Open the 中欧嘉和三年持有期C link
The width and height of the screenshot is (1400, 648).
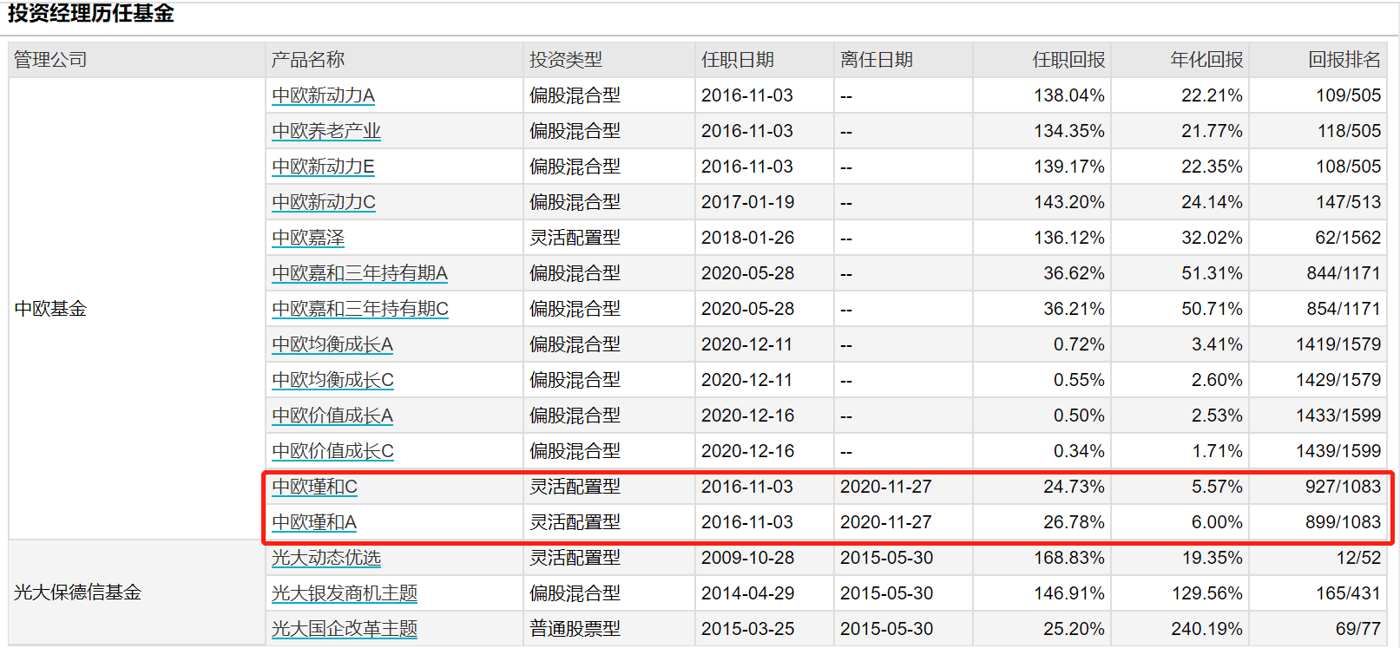pos(360,309)
